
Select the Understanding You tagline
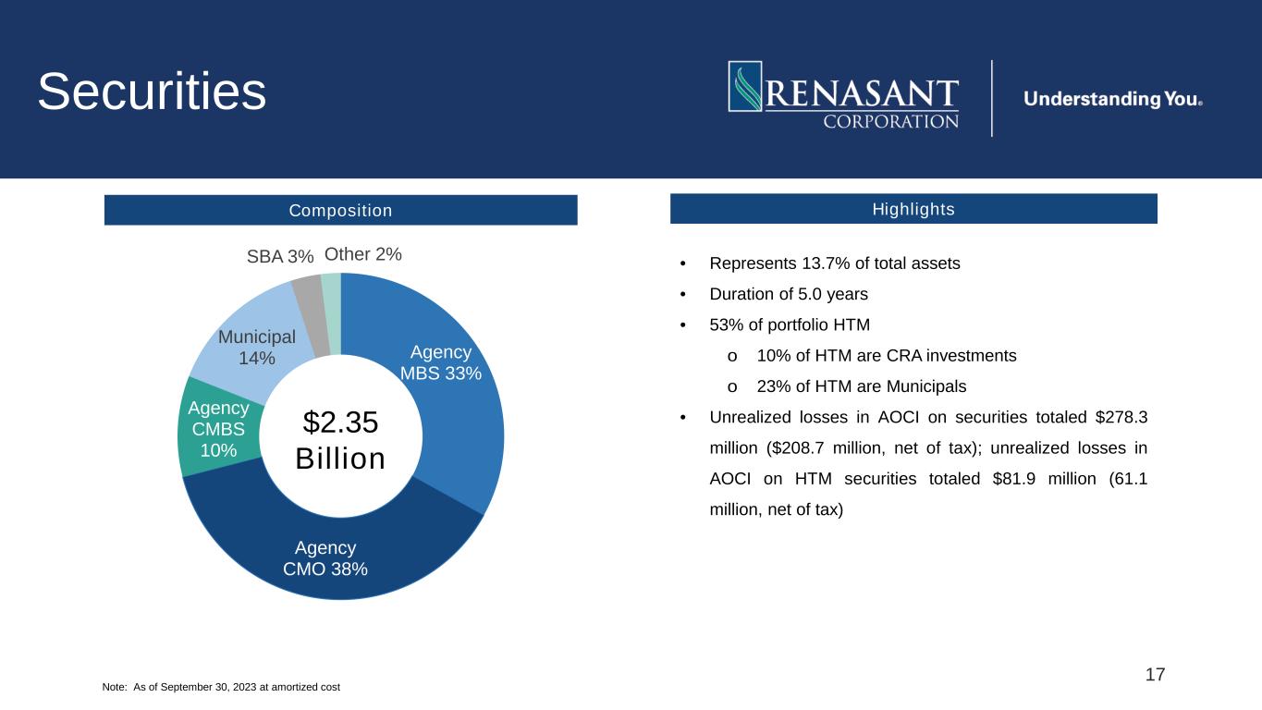pyautogui.click(x=1112, y=100)
